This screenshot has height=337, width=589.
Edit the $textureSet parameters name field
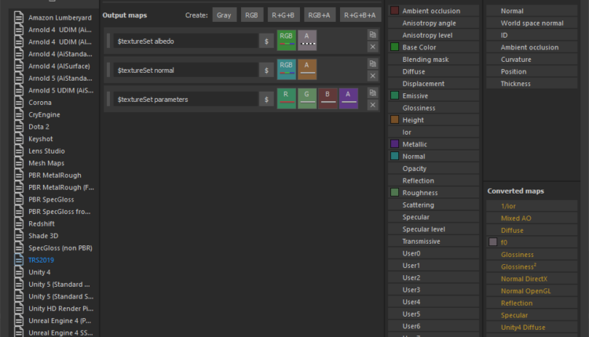click(185, 100)
